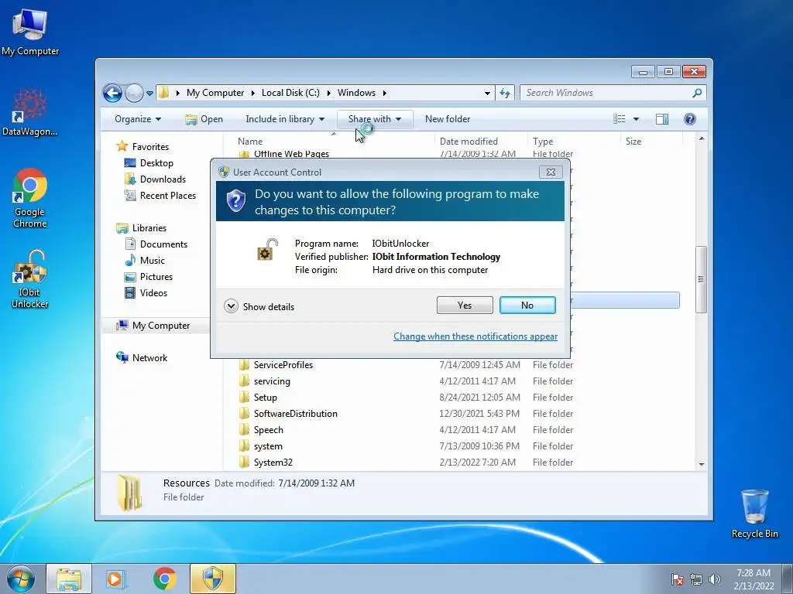This screenshot has width=793, height=594.
Task: Open the Documents library
Action: pyautogui.click(x=156, y=244)
